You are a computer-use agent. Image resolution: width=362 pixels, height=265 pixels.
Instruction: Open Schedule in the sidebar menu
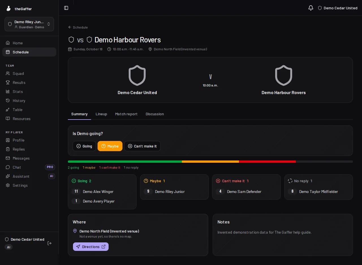tap(29, 52)
